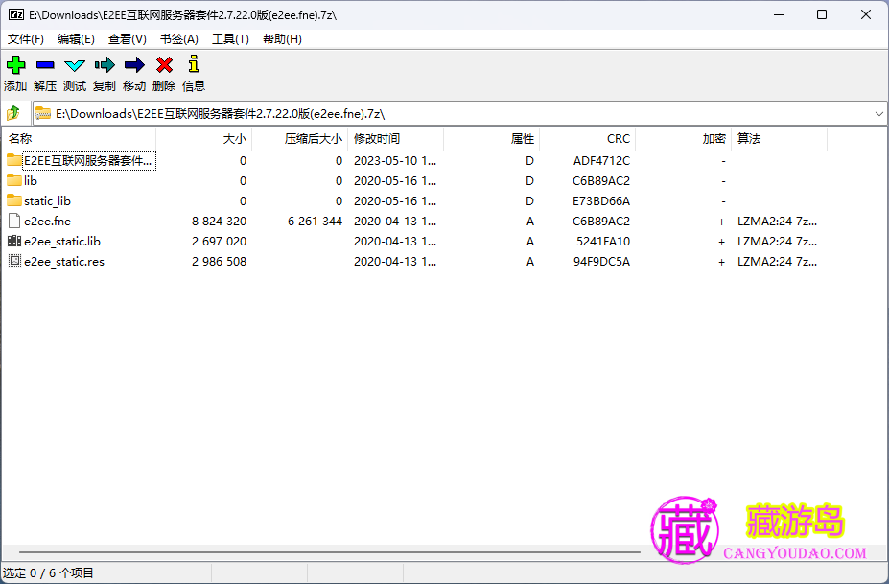The image size is (889, 584).
Task: Select the static_lib row name
Action: [x=48, y=200]
